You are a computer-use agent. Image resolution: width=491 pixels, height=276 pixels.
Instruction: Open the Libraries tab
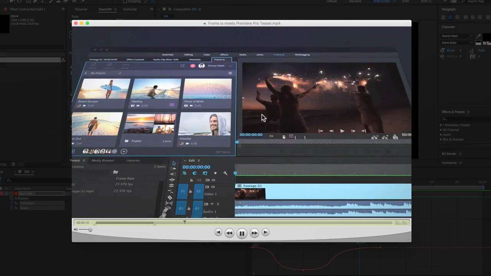(x=133, y=160)
